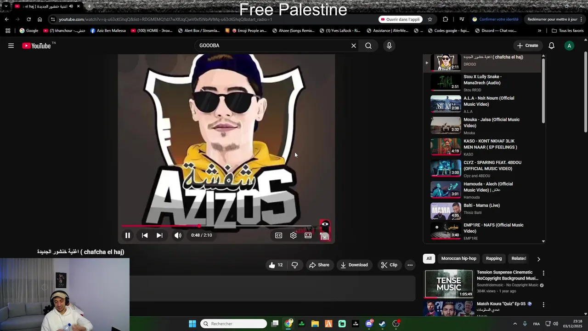Download the current video
Screen dimensions: 588x331
coord(354,265)
